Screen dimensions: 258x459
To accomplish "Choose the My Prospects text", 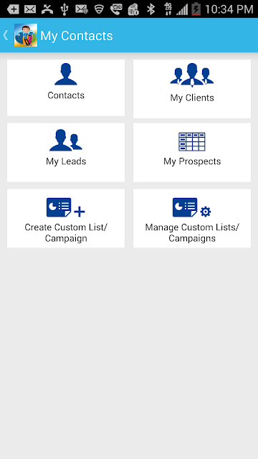I will pyautogui.click(x=192, y=161).
